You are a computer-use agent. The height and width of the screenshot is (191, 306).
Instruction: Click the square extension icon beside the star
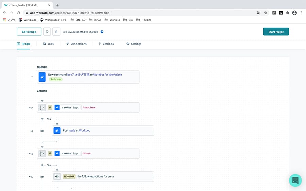tap(274, 13)
